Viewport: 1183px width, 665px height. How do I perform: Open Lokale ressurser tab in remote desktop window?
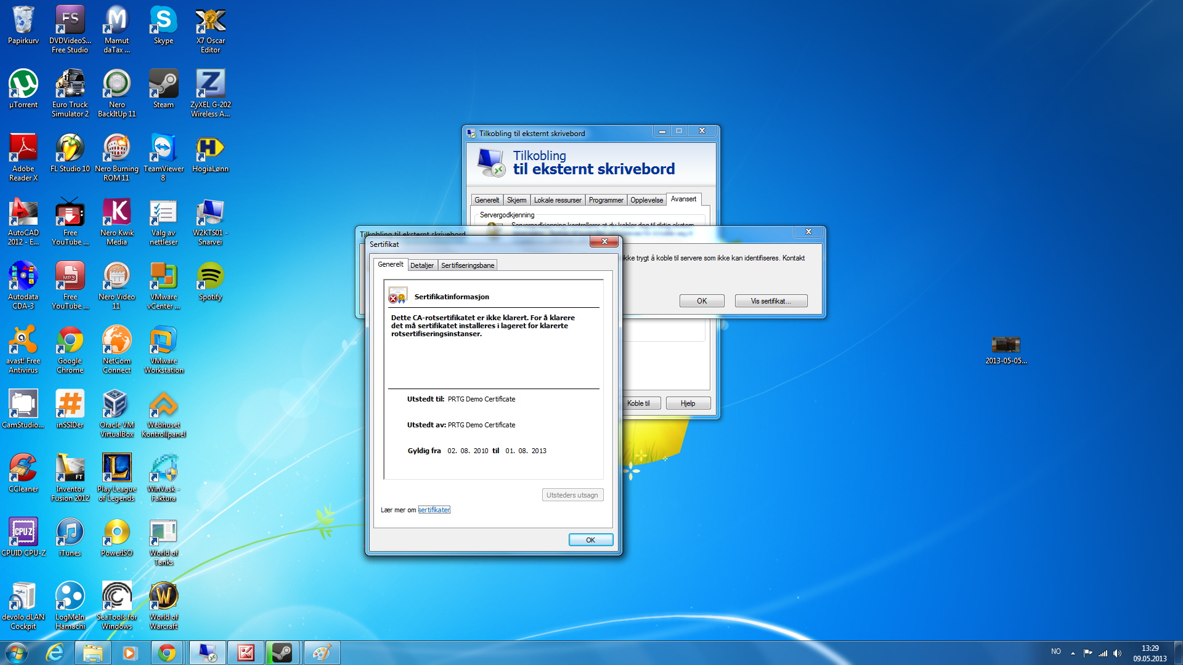pos(558,200)
